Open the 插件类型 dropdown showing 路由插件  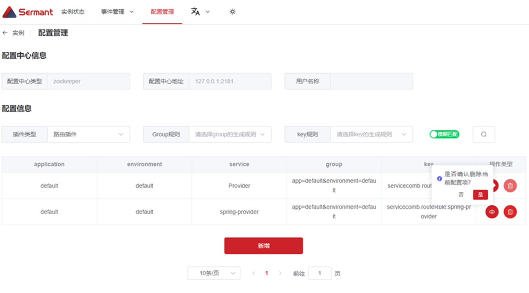pyautogui.click(x=88, y=134)
